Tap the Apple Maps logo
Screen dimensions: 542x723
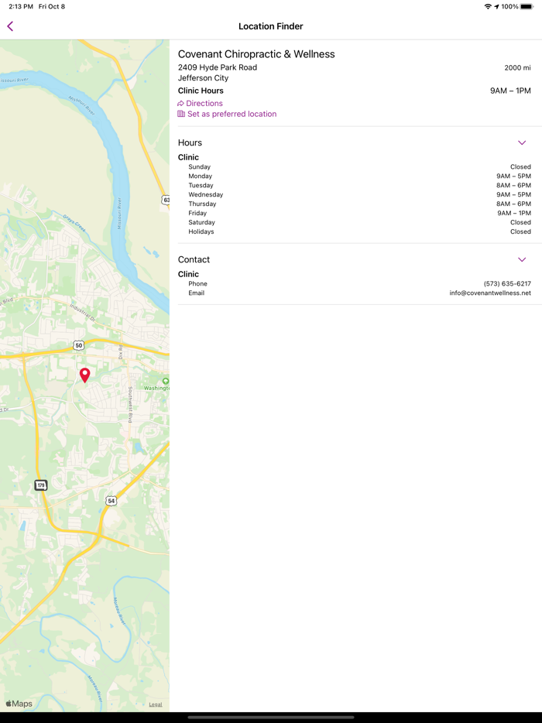19,704
